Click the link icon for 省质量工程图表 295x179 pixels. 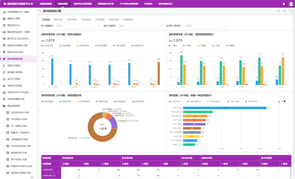pos(4,73)
